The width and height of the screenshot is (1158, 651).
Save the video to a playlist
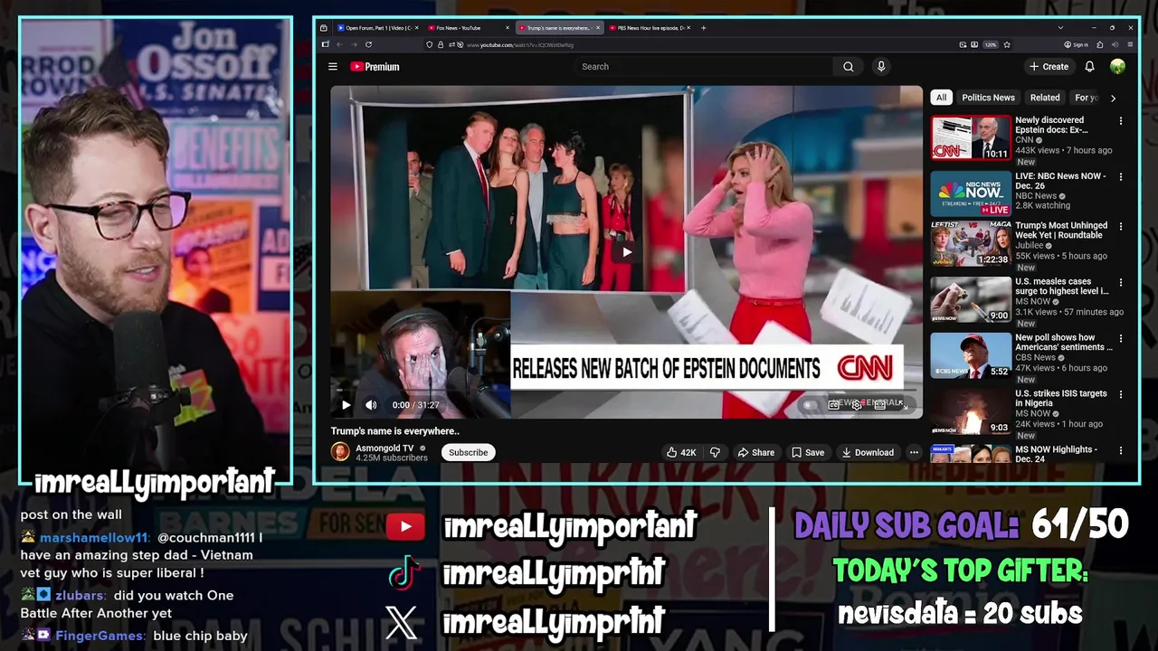(x=807, y=452)
